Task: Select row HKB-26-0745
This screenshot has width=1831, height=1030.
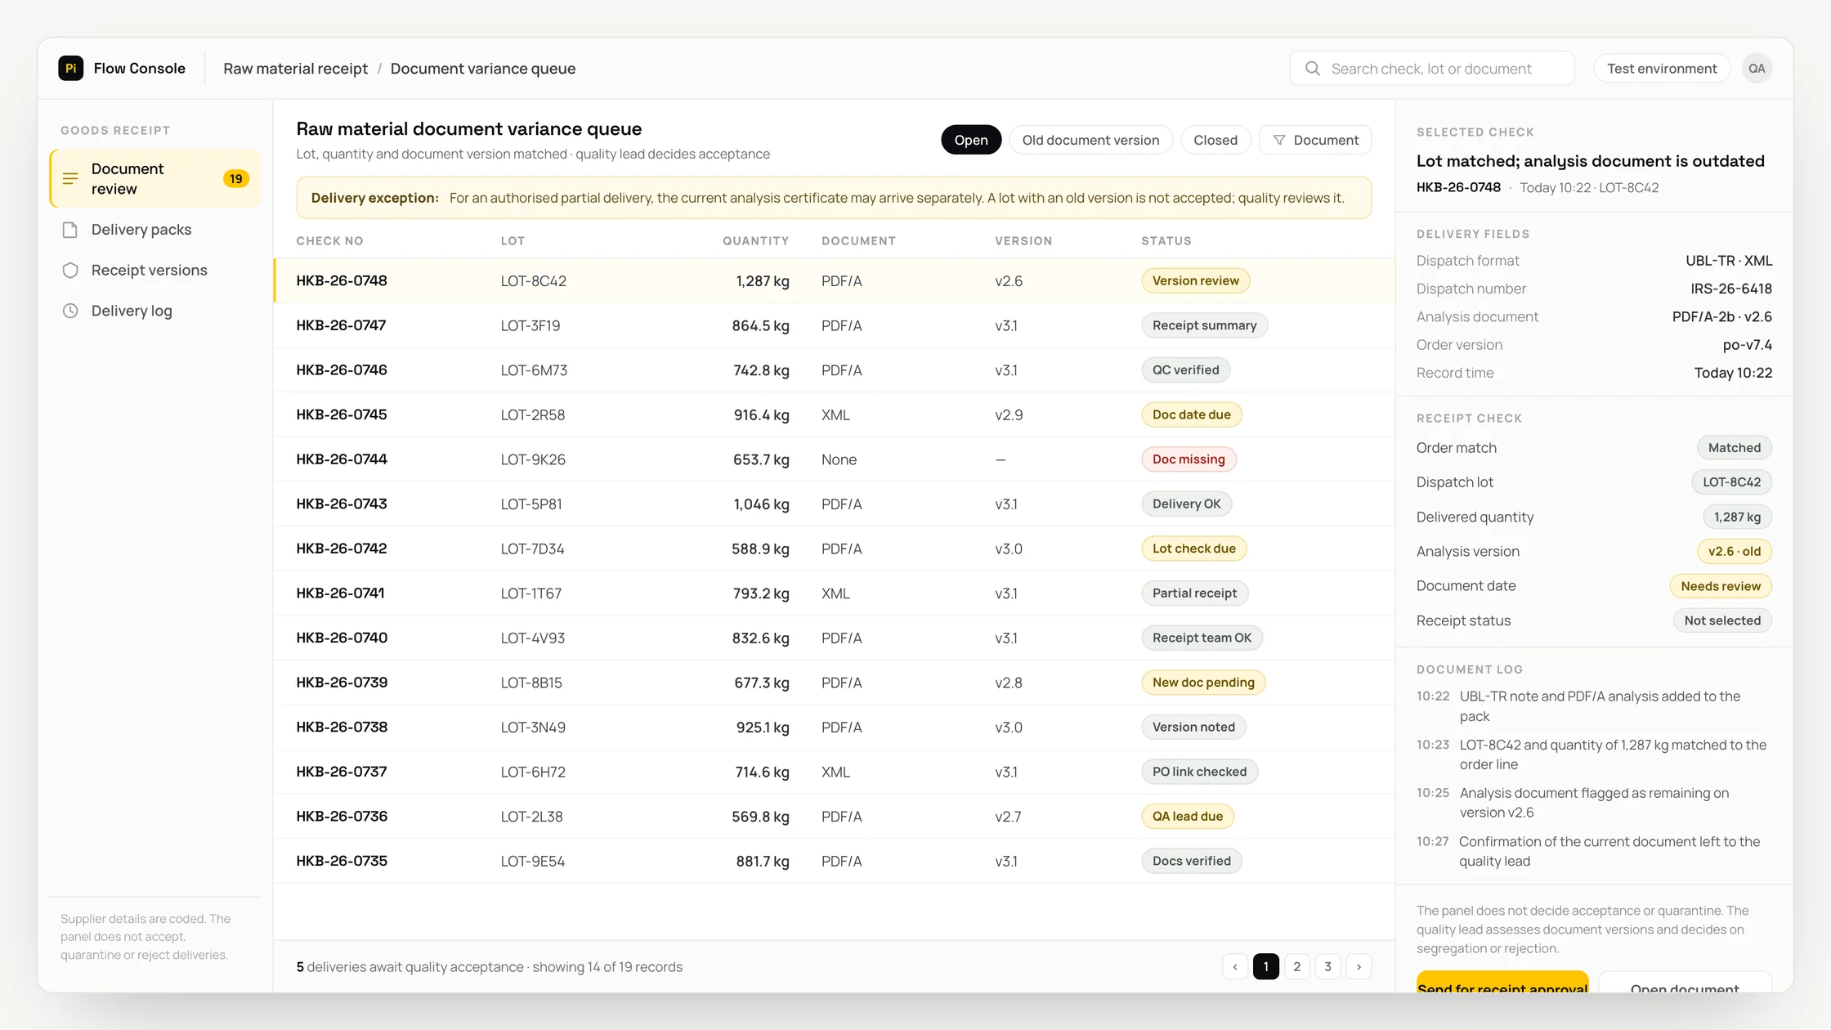Action: 834,414
